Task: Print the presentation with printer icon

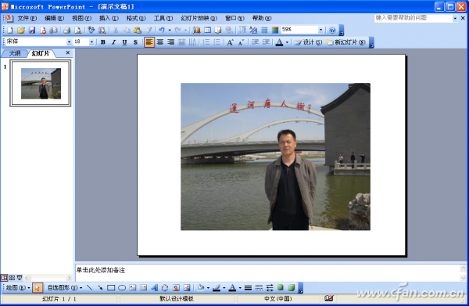Action: pyautogui.click(x=66, y=30)
